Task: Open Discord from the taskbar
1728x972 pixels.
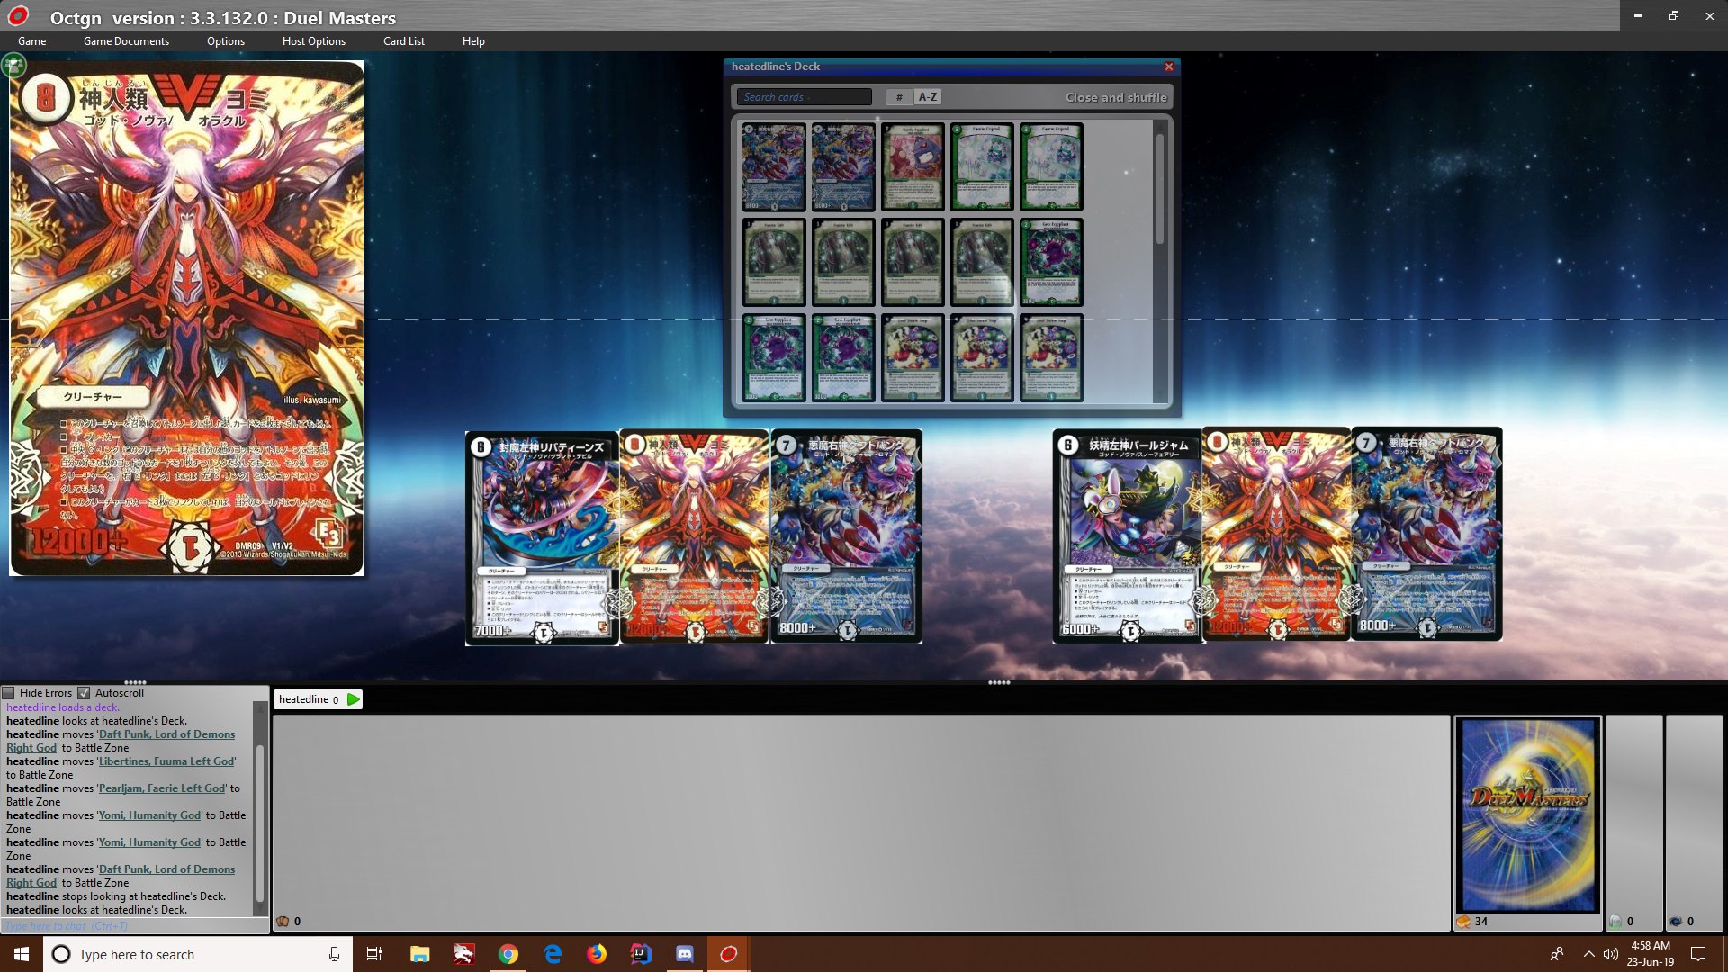Action: click(684, 954)
